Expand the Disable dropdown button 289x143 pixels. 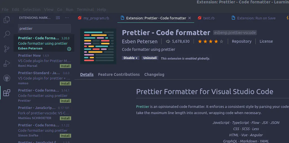pyautogui.click(x=130, y=58)
